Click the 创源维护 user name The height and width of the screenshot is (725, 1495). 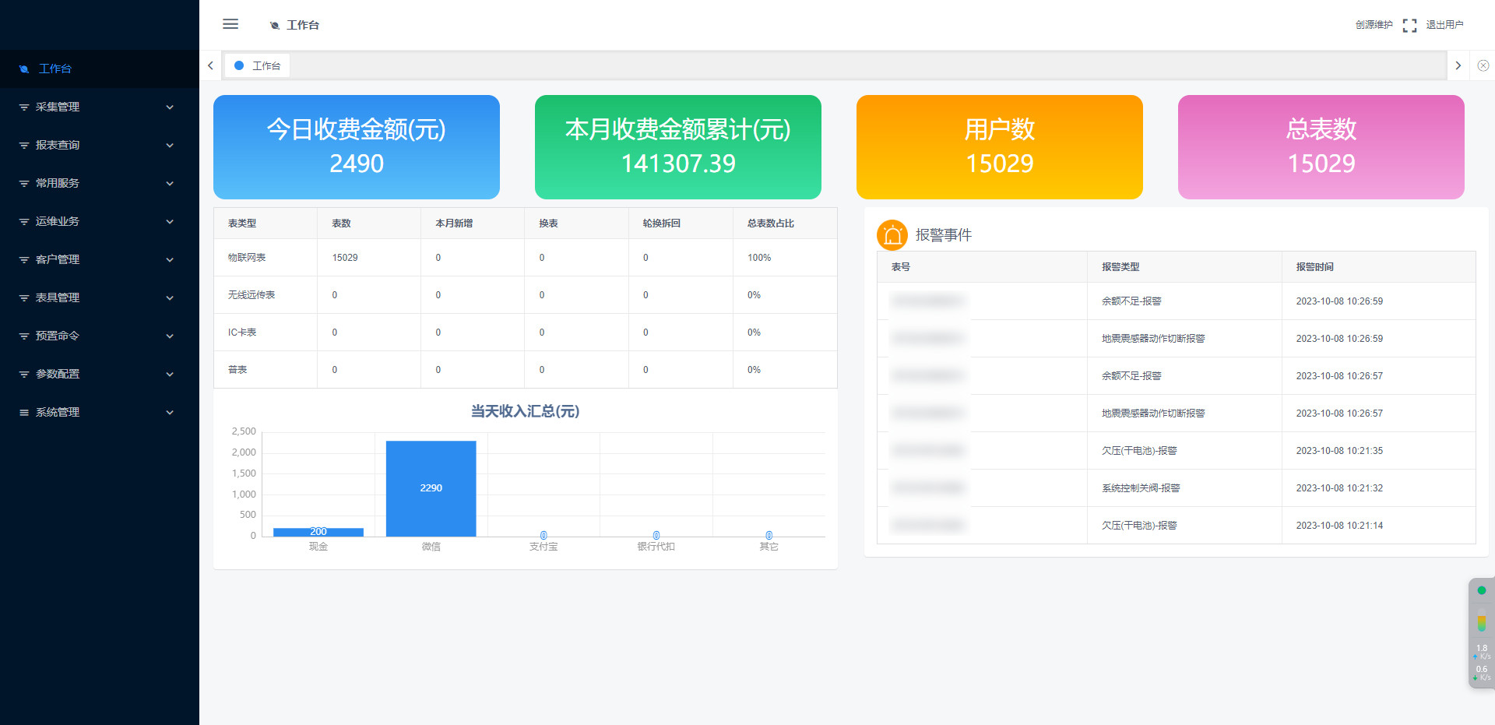coord(1374,25)
